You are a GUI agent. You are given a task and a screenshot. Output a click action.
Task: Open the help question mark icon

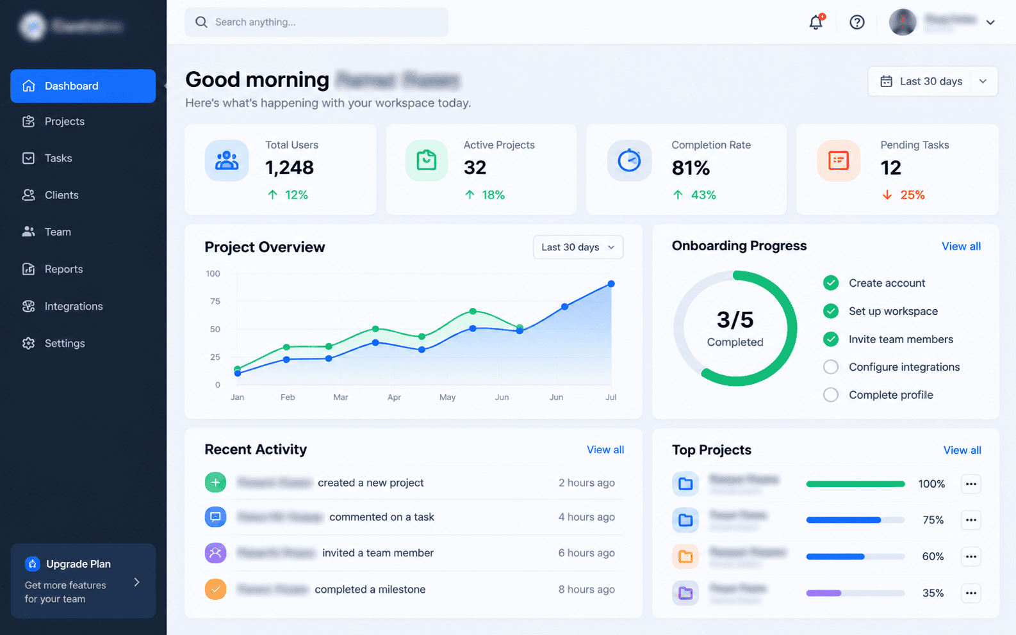pos(857,22)
